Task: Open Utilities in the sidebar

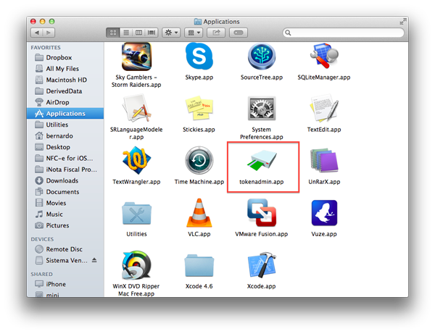Action: (x=65, y=125)
